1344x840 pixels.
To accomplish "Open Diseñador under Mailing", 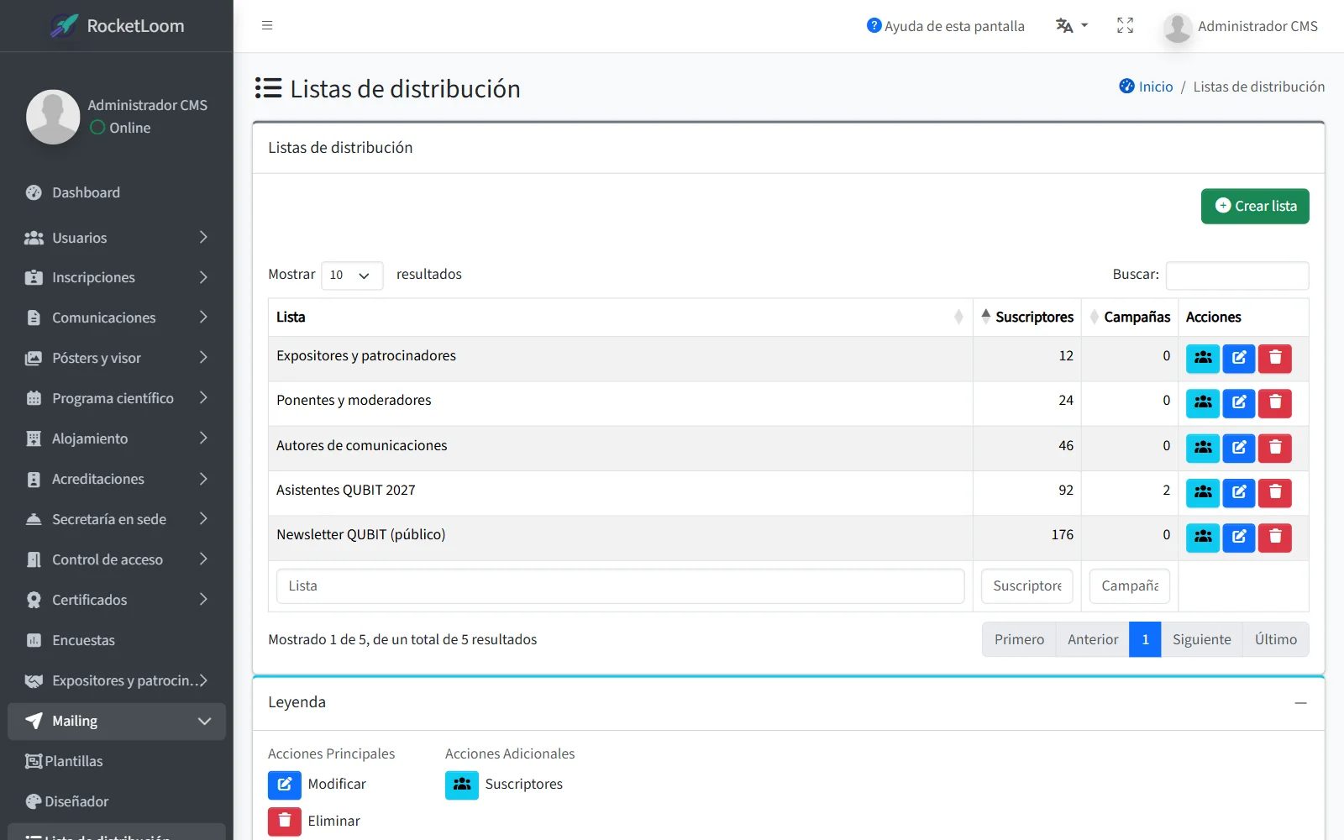I will [x=117, y=802].
